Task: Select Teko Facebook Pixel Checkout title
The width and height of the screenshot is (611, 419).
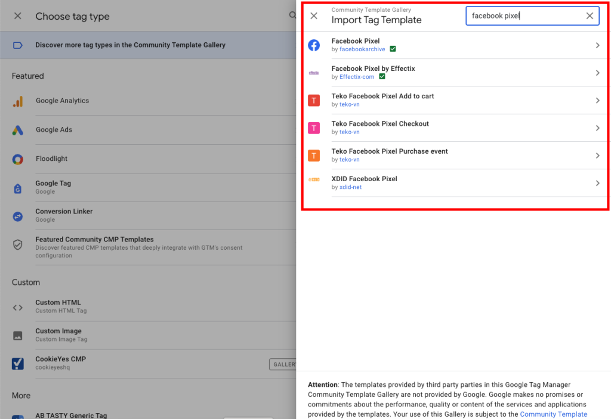Action: pyautogui.click(x=380, y=124)
